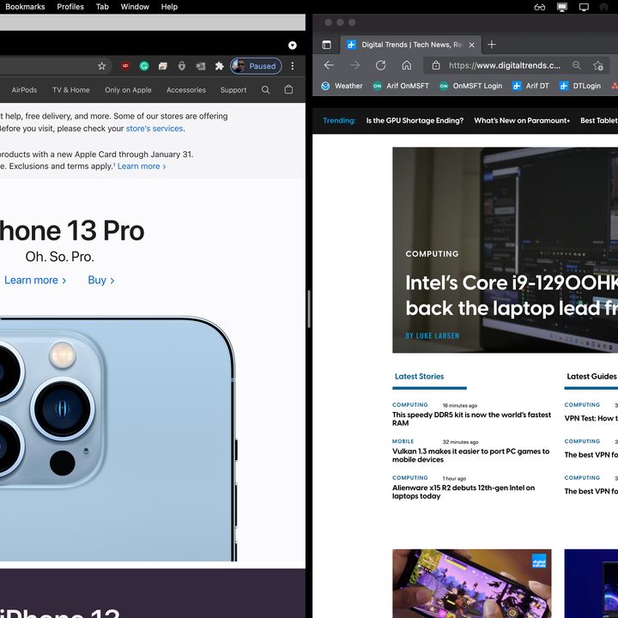Click the iPhone 13 Pro Buy link
The width and height of the screenshot is (618, 618).
tap(101, 280)
